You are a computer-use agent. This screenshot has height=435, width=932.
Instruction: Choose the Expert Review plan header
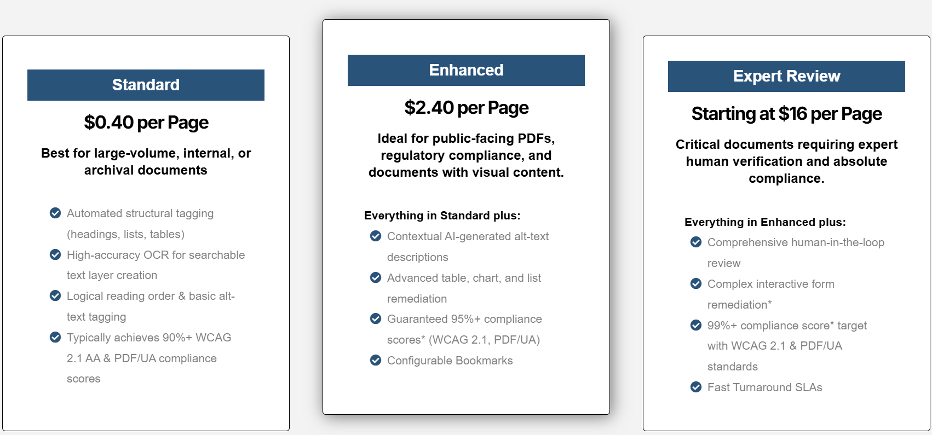[786, 76]
